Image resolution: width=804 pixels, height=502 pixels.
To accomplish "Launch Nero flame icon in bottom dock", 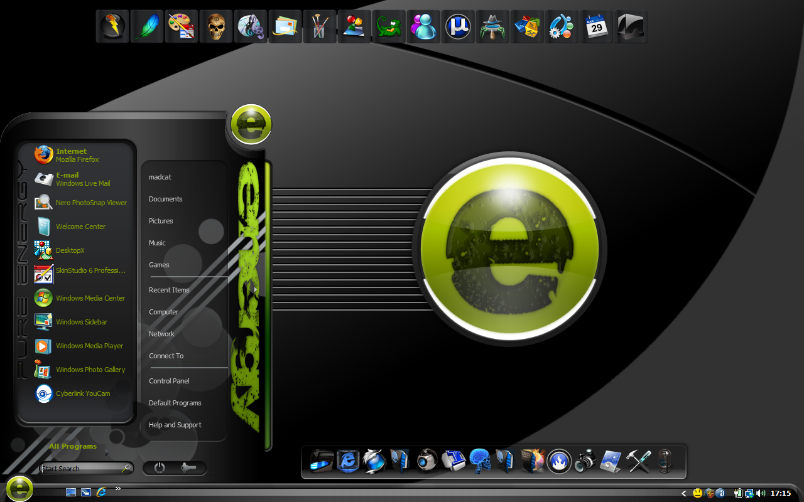I will 559,461.
